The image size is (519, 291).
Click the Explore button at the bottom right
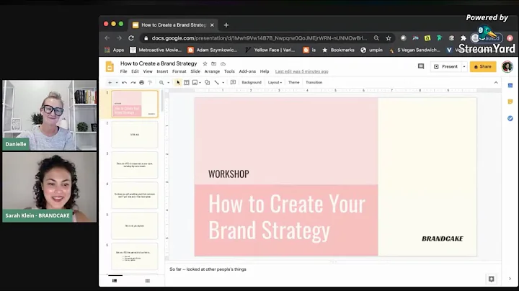(x=491, y=279)
